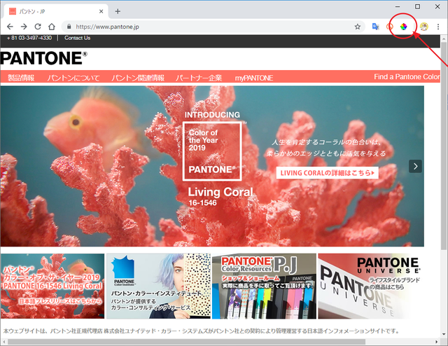Open the Chrome three-dot menu
Screen dimensions: 448x346
(x=438, y=27)
